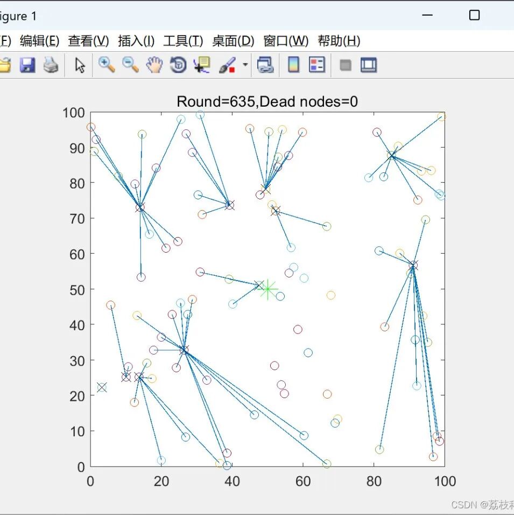The width and height of the screenshot is (514, 515).
Task: Click the Show Plot Tools and Dock icon
Action: 369,65
